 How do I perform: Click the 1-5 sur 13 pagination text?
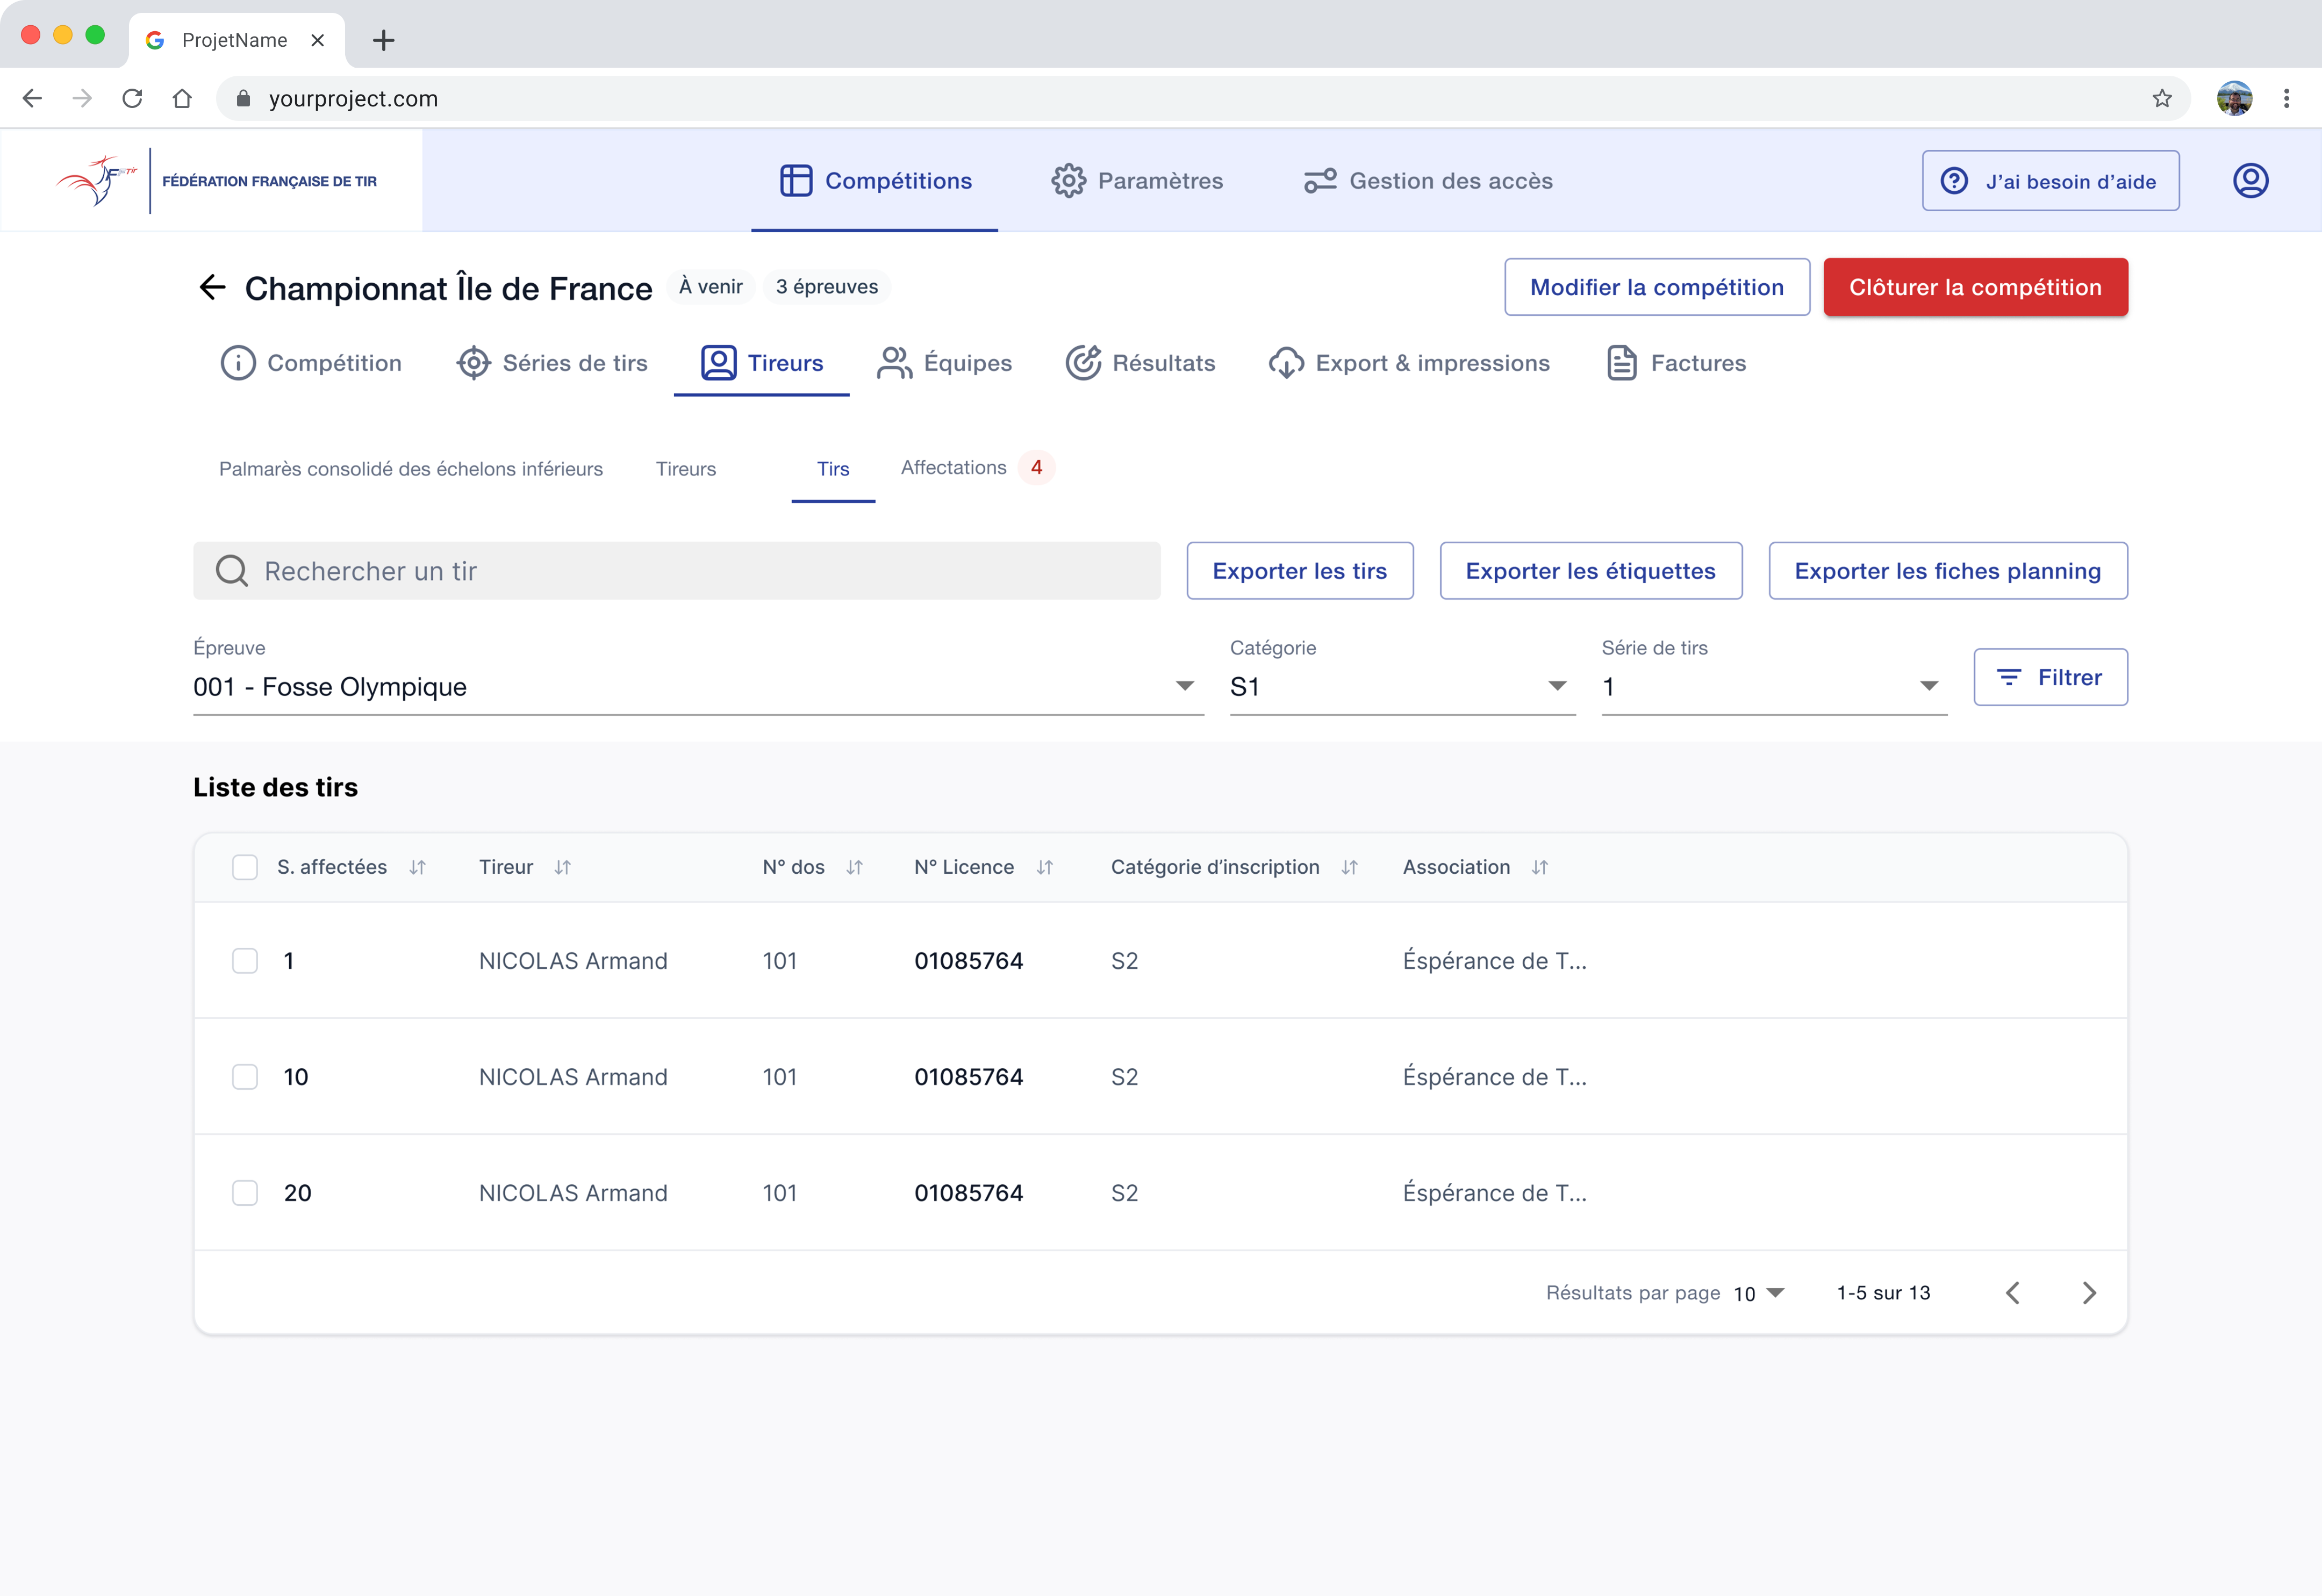click(x=1884, y=1293)
